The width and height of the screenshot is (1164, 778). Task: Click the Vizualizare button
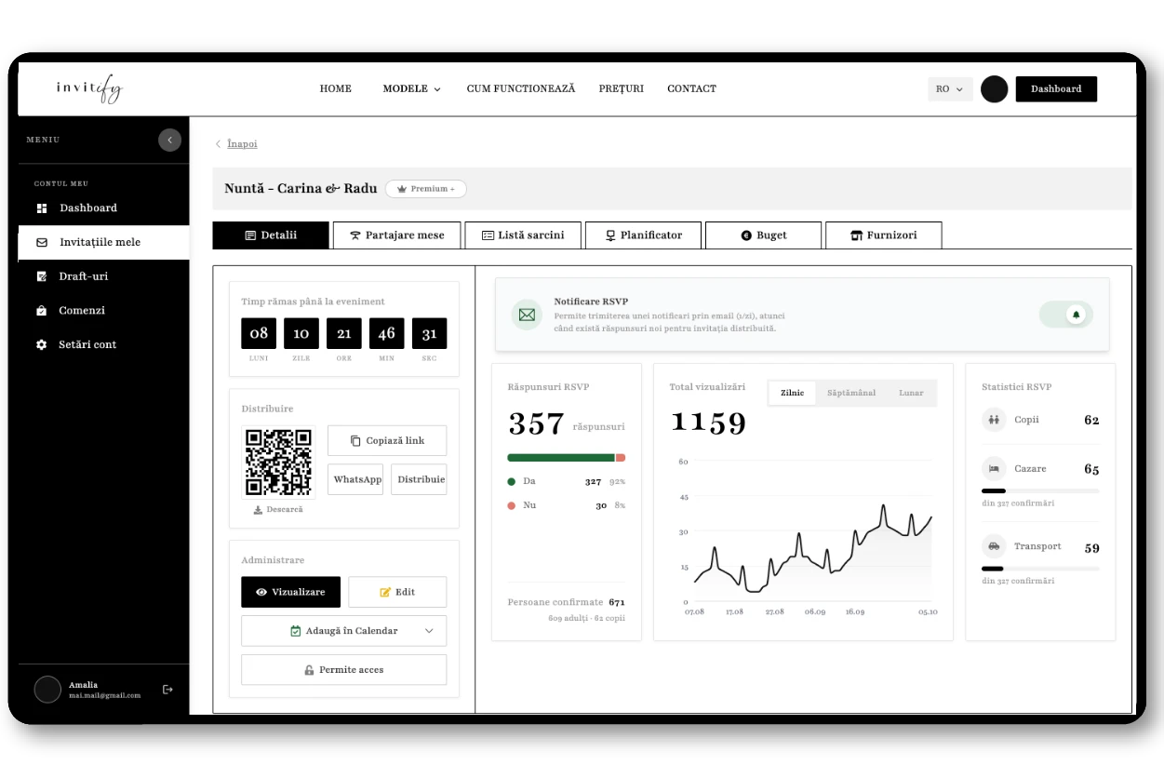coord(290,592)
